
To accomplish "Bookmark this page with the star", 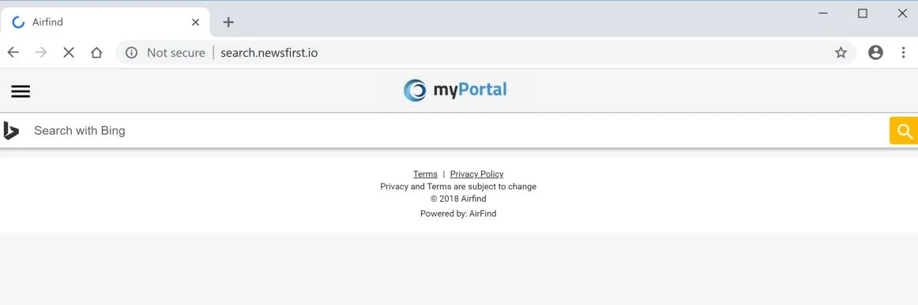I will pyautogui.click(x=841, y=53).
